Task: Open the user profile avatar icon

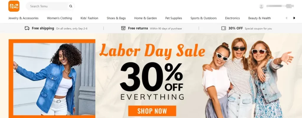Action: (x=261, y=6)
